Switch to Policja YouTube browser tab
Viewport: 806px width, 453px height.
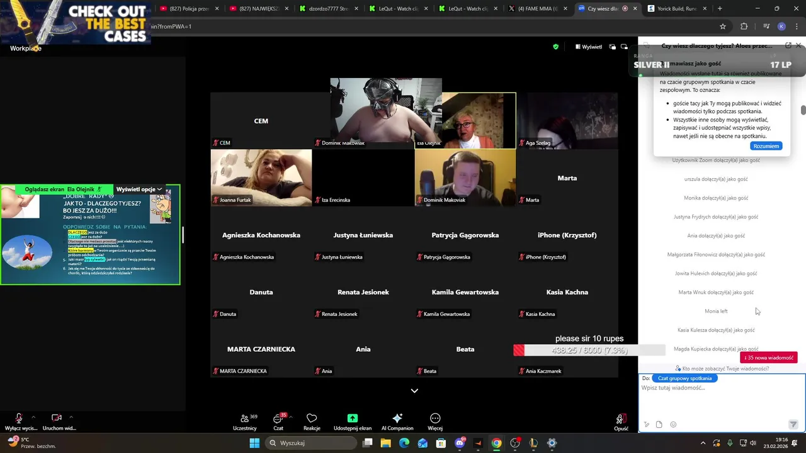(189, 9)
